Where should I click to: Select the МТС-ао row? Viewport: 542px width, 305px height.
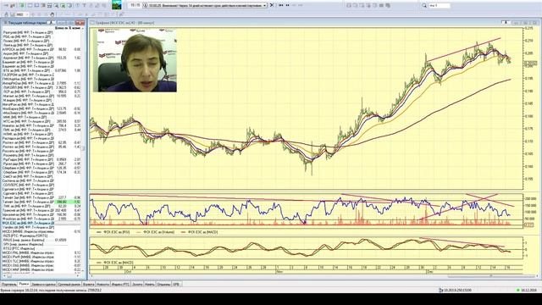click(41, 121)
